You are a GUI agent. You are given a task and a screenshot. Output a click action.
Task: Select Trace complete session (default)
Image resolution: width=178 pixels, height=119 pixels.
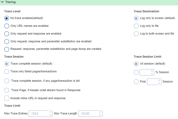(x=7, y=64)
